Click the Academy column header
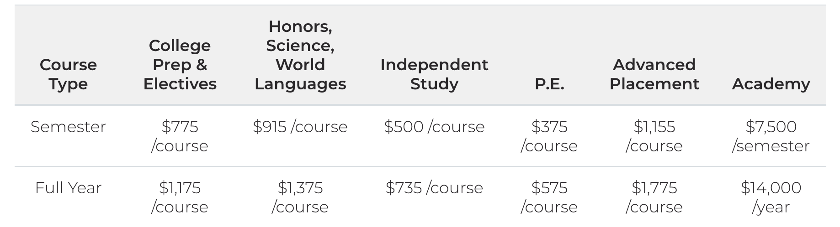 771,84
